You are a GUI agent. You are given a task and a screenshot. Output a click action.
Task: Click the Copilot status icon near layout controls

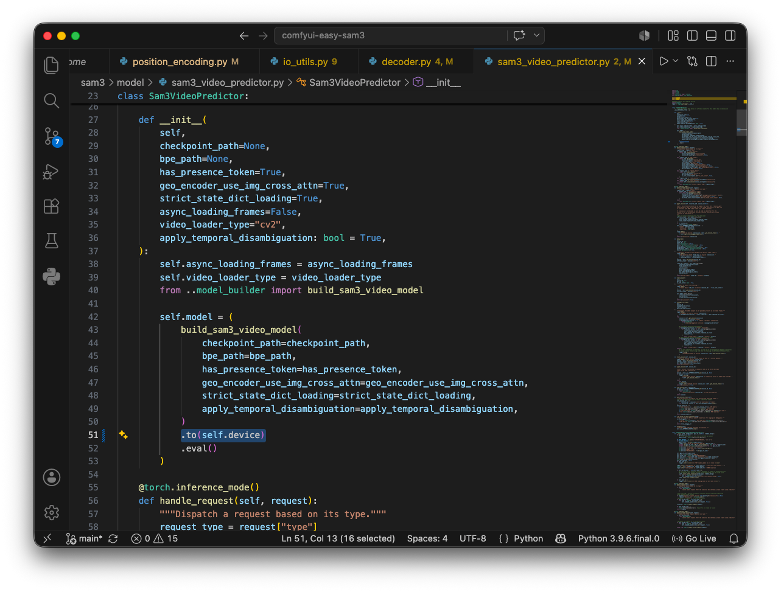[x=645, y=36]
